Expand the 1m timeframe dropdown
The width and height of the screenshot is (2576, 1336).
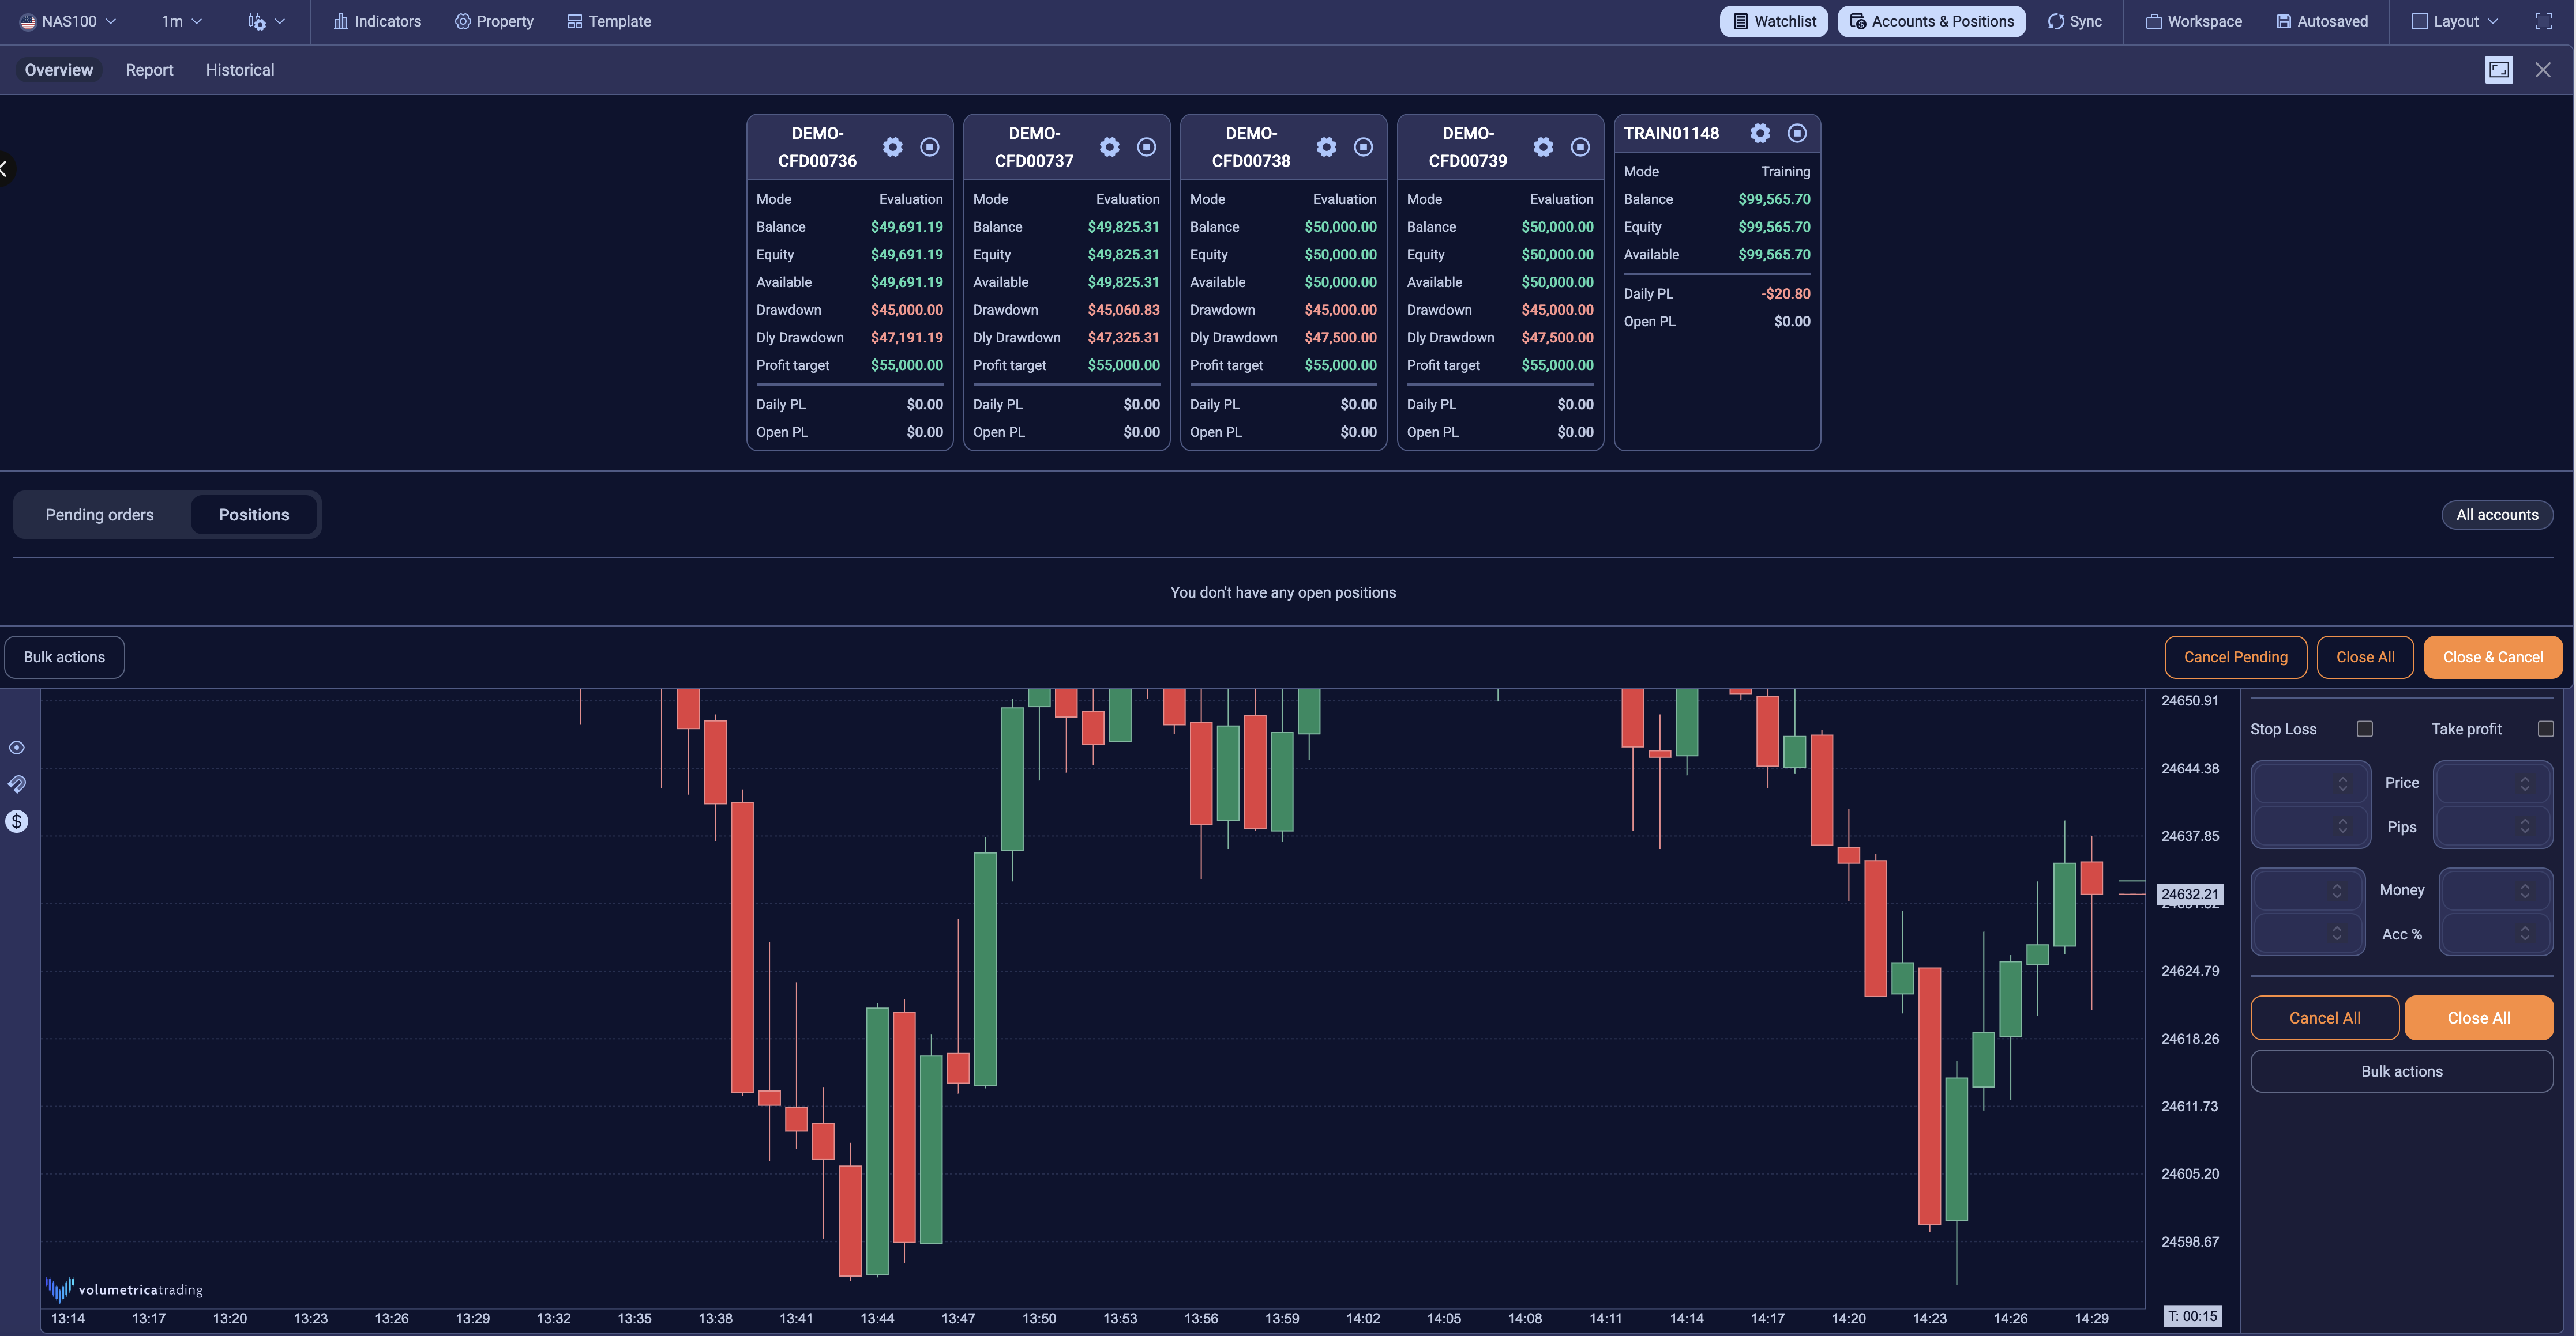click(181, 21)
